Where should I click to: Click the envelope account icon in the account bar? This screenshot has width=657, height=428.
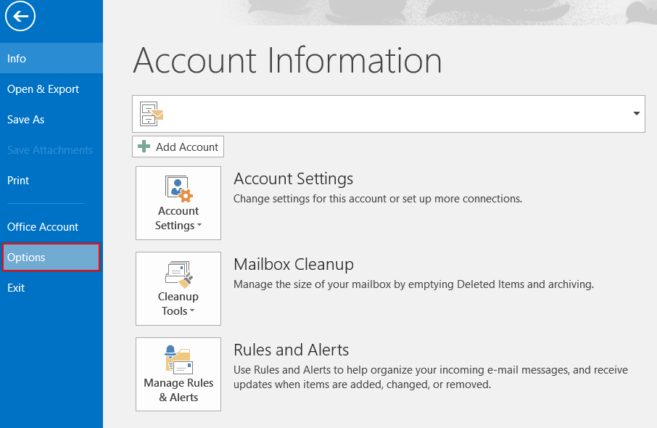point(151,113)
